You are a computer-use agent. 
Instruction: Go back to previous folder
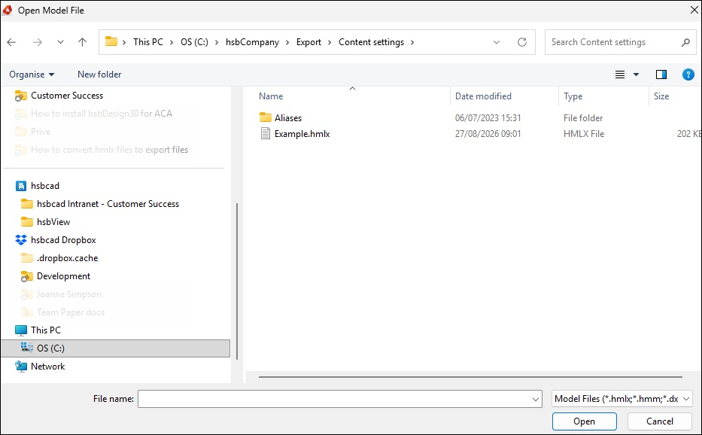click(x=11, y=42)
